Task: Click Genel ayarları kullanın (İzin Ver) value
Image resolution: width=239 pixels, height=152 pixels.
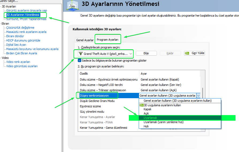Action: tap(161, 85)
